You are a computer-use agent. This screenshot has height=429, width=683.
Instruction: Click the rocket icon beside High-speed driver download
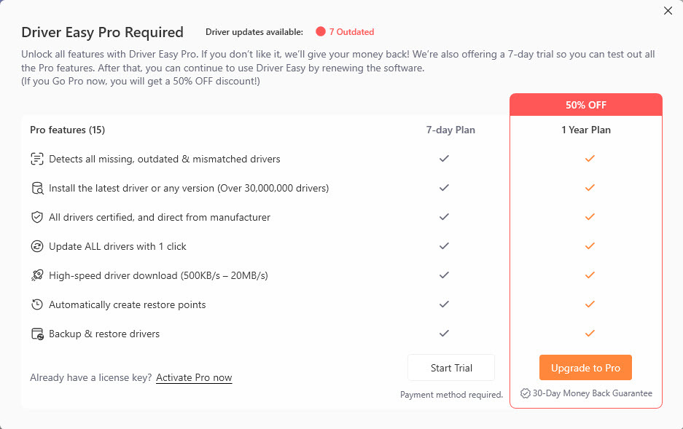[x=37, y=275]
